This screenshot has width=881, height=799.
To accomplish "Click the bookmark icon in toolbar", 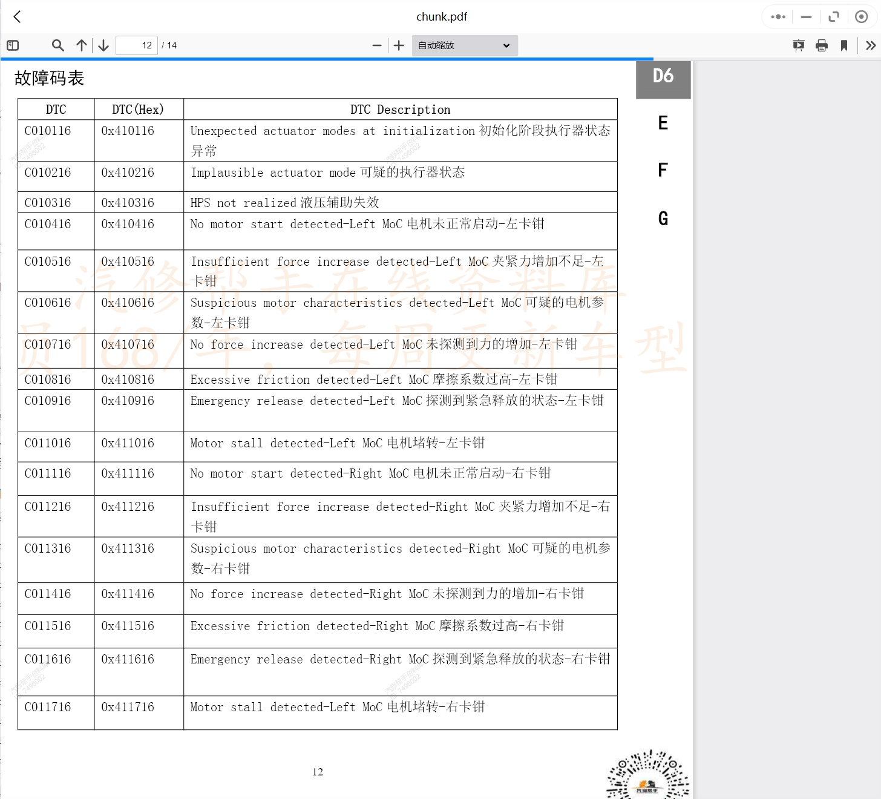I will [844, 45].
